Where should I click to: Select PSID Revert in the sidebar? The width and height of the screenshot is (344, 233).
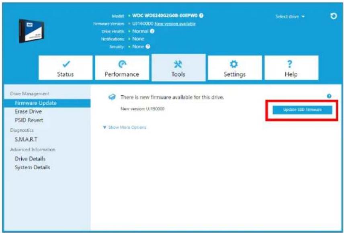click(29, 120)
